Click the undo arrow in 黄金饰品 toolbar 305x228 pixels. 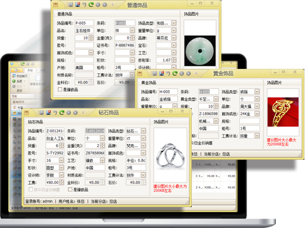[x=168, y=73]
